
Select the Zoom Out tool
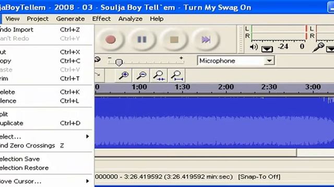(141, 75)
